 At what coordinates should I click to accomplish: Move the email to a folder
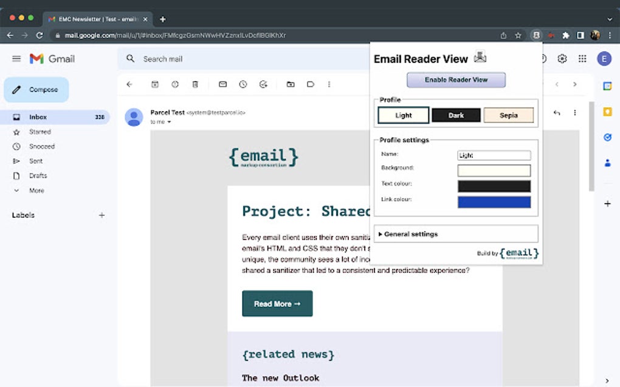point(290,84)
